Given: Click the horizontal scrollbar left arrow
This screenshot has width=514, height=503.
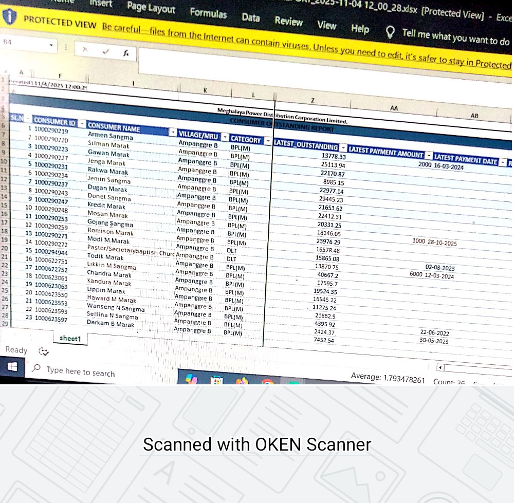Looking at the screenshot, I should click(x=440, y=367).
